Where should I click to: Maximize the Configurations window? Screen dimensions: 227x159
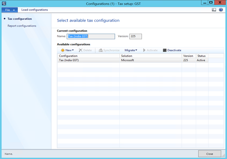[x=211, y=3]
